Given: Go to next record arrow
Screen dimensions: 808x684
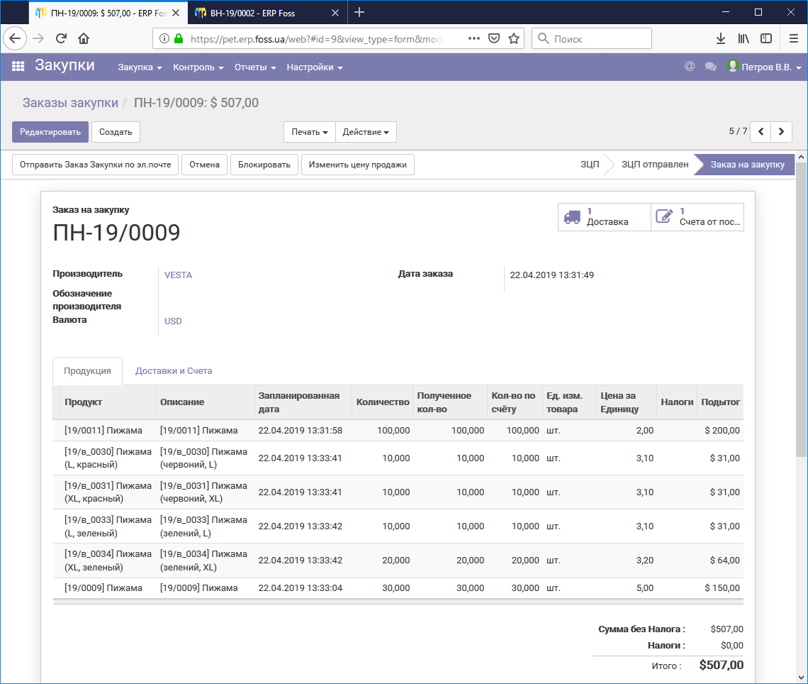Looking at the screenshot, I should [781, 131].
